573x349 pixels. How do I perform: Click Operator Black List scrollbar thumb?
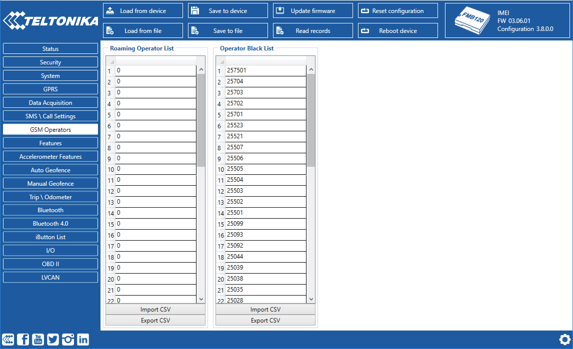pos(311,120)
